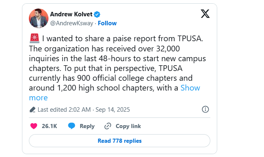Click the blue verified badge

coord(97,14)
